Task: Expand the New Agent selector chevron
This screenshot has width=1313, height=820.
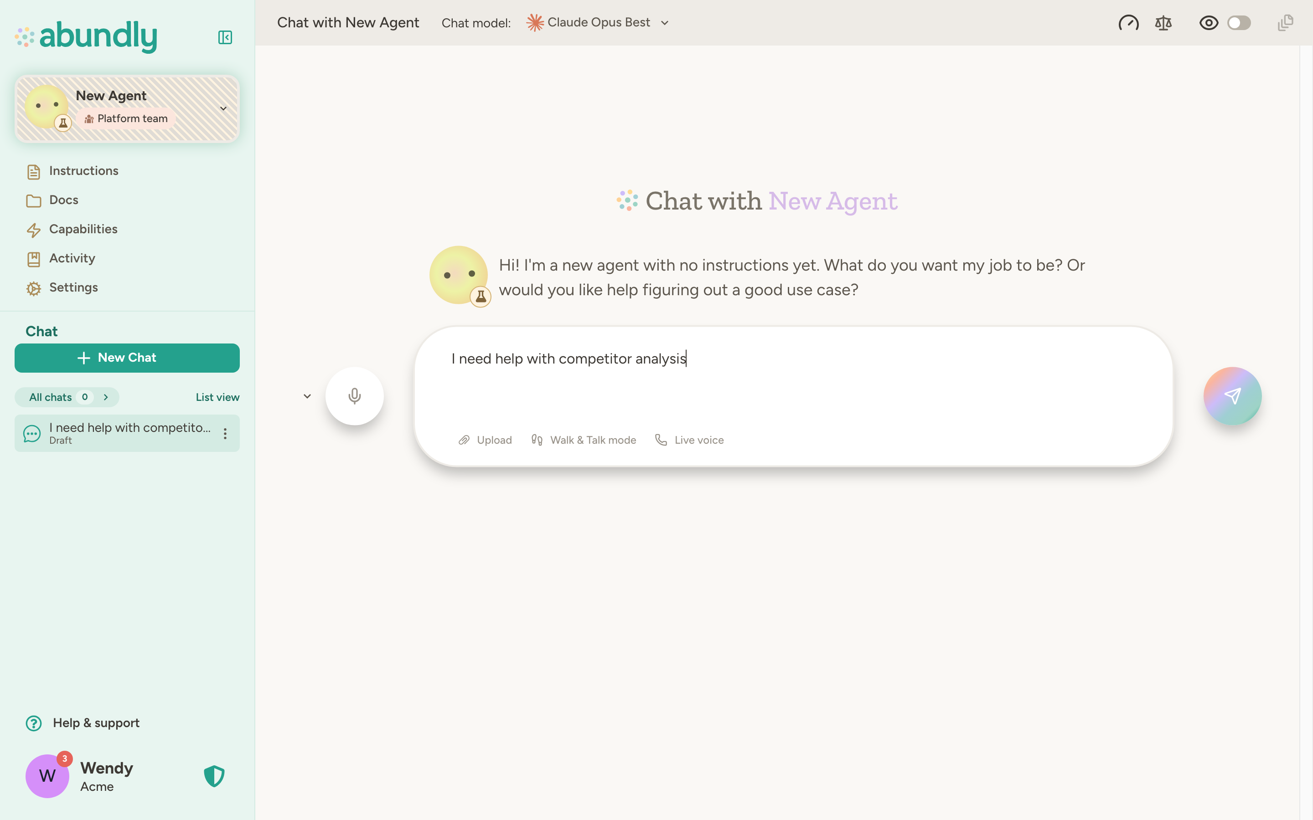Action: click(x=223, y=108)
